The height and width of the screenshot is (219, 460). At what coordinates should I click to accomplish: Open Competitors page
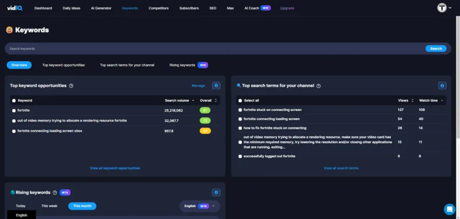point(159,8)
